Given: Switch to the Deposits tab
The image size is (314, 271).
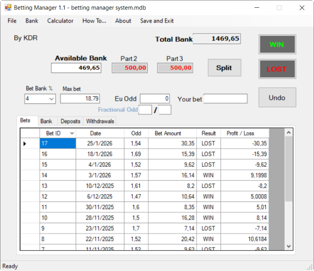Looking at the screenshot, I should point(70,121).
